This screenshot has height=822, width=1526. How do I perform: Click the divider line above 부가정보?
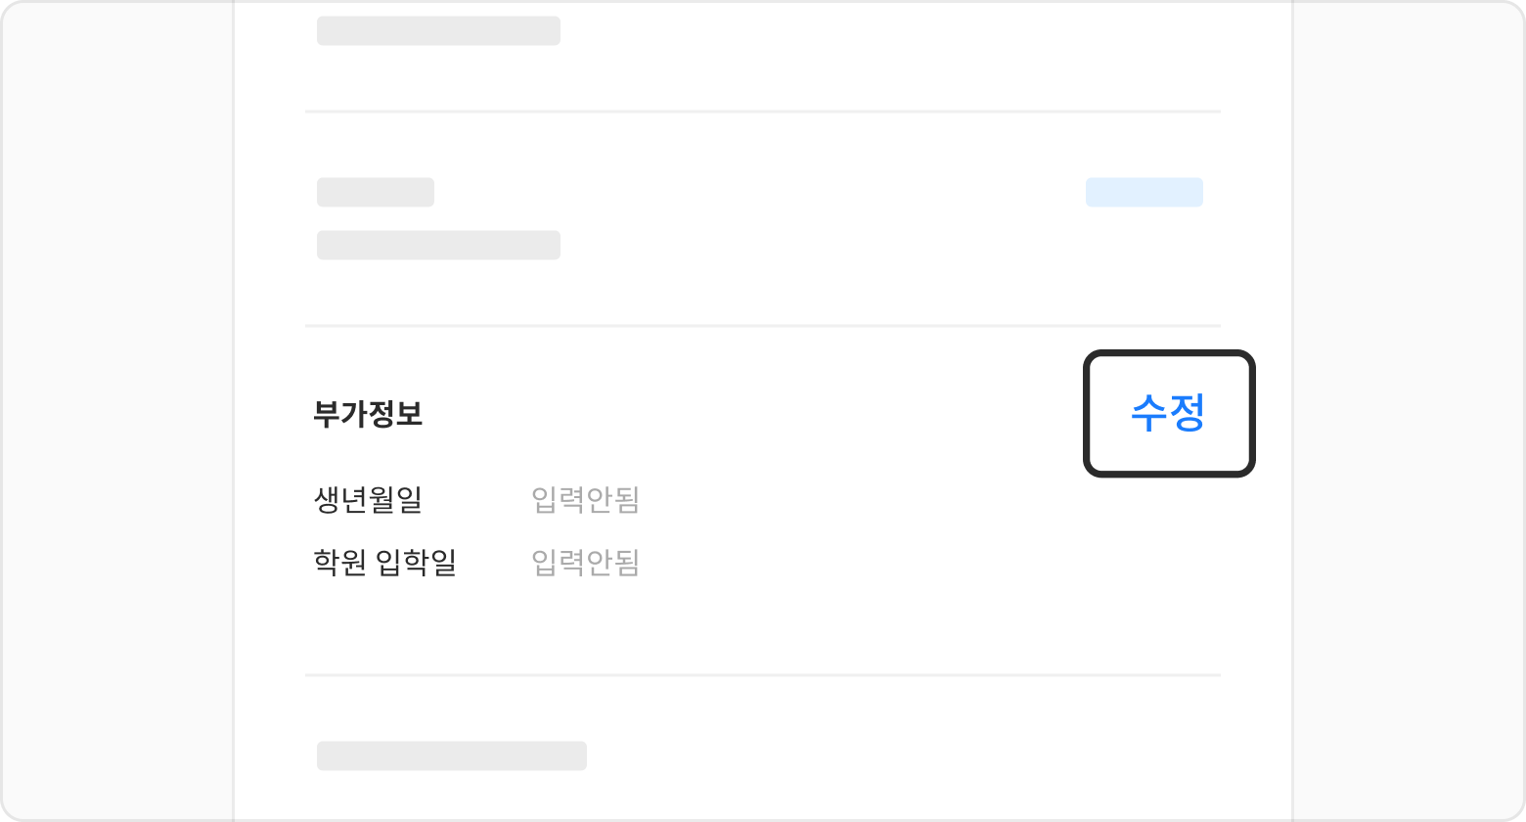click(763, 325)
